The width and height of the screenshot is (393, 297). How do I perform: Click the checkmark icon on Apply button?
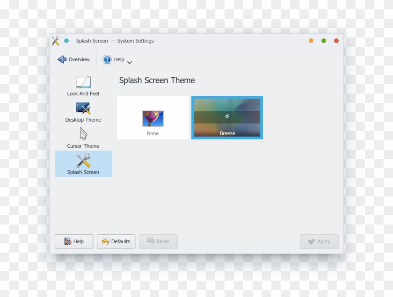point(311,241)
